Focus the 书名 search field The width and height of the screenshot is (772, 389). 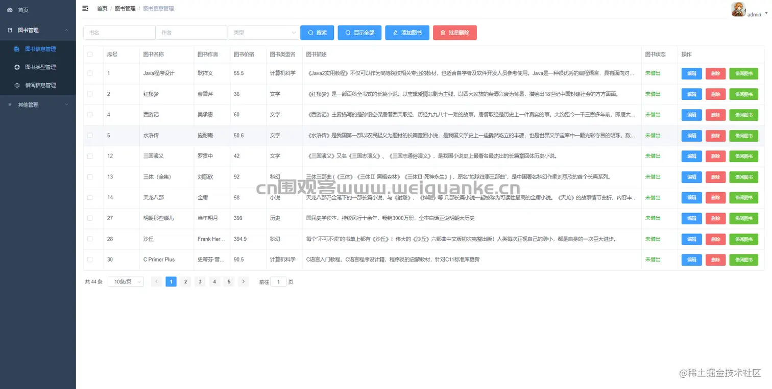pyautogui.click(x=119, y=33)
